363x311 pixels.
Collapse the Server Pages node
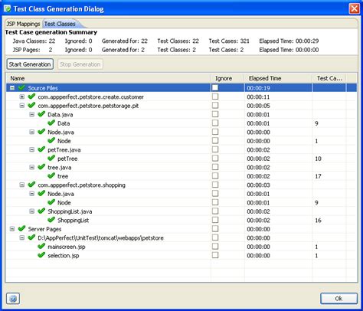pos(12,229)
